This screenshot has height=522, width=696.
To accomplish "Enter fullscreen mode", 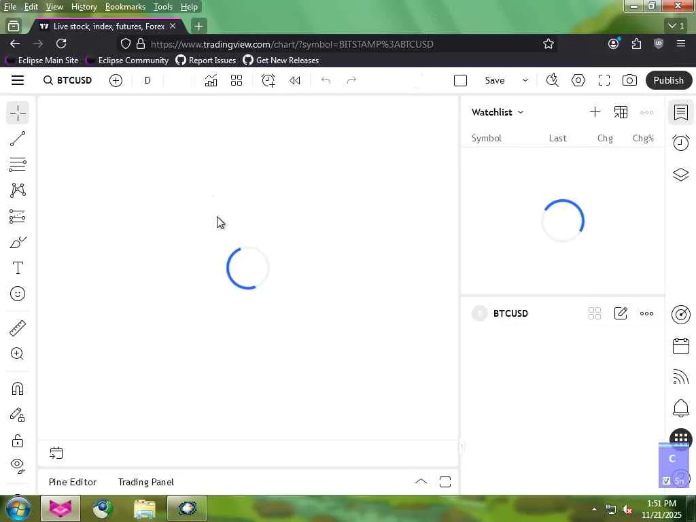I will click(x=604, y=80).
